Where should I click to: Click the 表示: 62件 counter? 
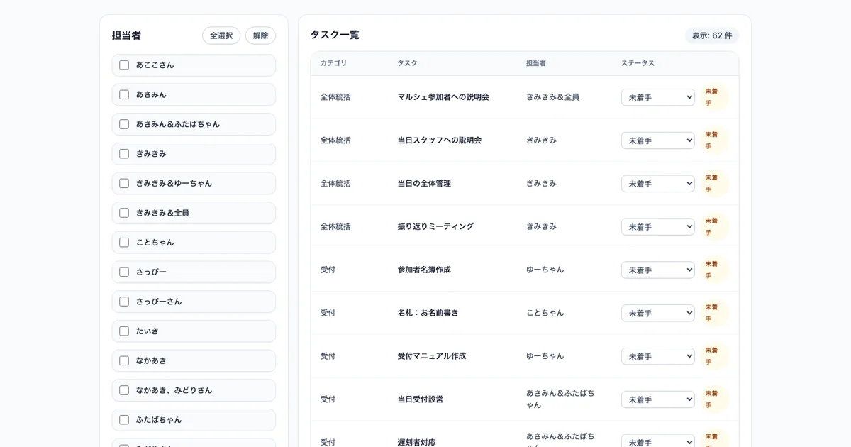coord(711,35)
